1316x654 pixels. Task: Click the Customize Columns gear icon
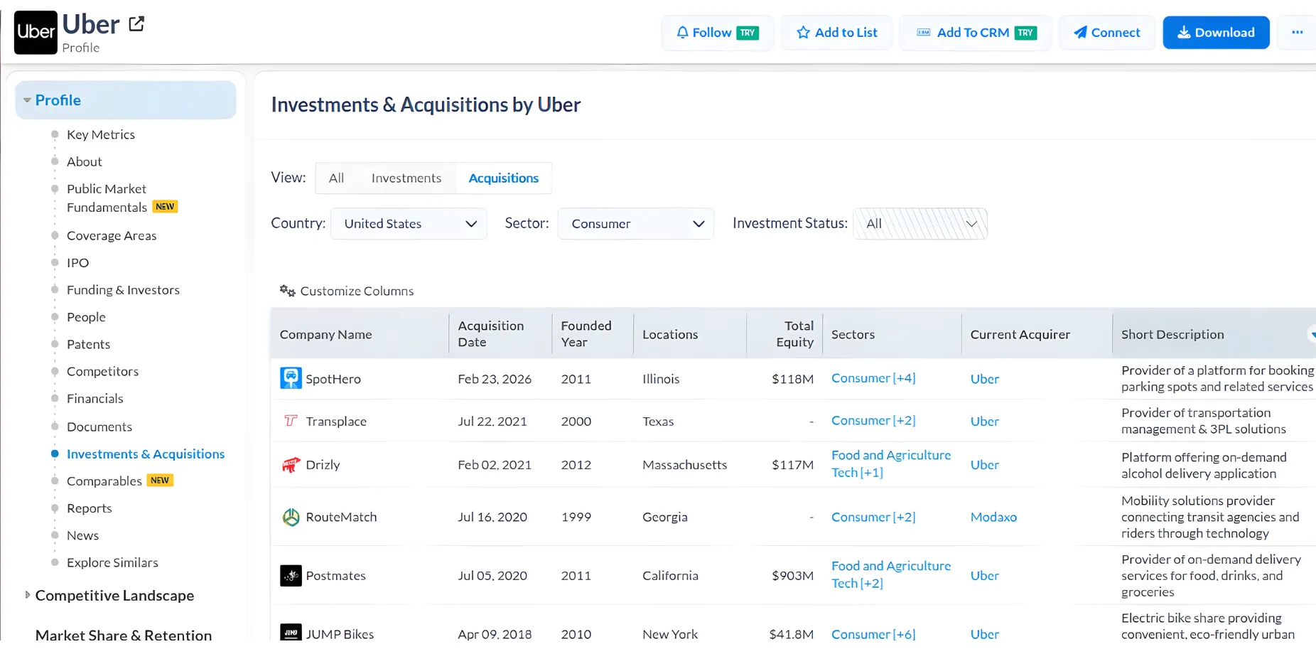tap(287, 291)
